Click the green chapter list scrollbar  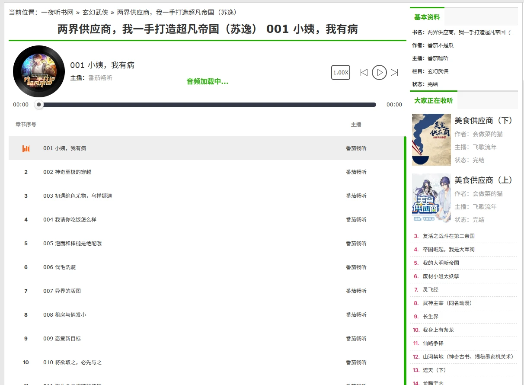click(405, 260)
